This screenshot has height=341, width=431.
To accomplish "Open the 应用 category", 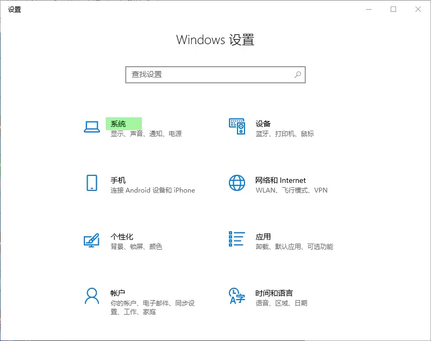I will tap(263, 237).
